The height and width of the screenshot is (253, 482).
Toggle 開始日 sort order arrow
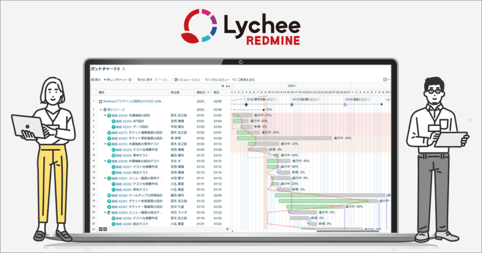209,92
